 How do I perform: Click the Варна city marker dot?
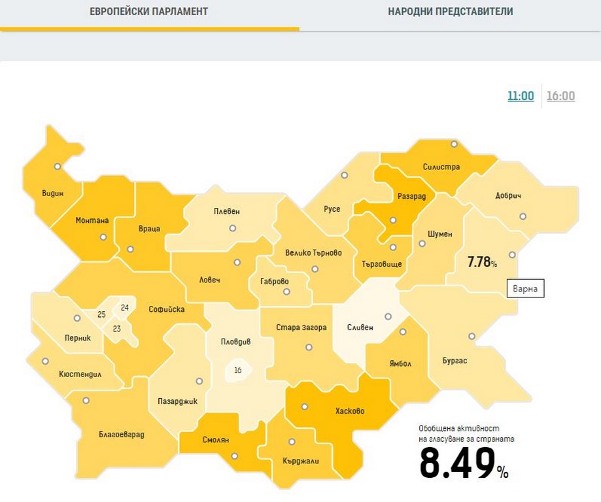[513, 255]
